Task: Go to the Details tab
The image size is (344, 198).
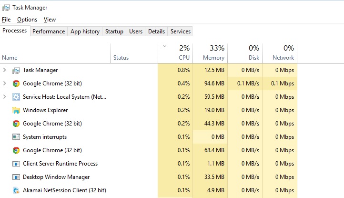Action: [x=156, y=31]
